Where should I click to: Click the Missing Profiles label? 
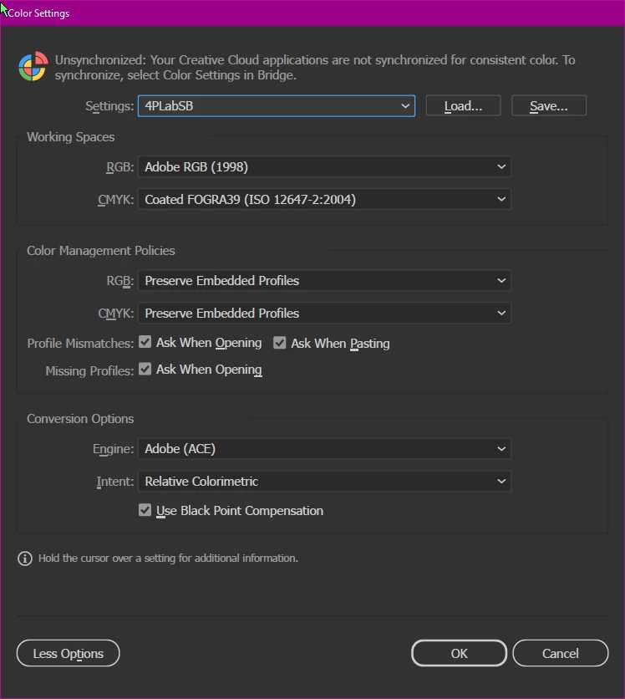pyautogui.click(x=89, y=371)
